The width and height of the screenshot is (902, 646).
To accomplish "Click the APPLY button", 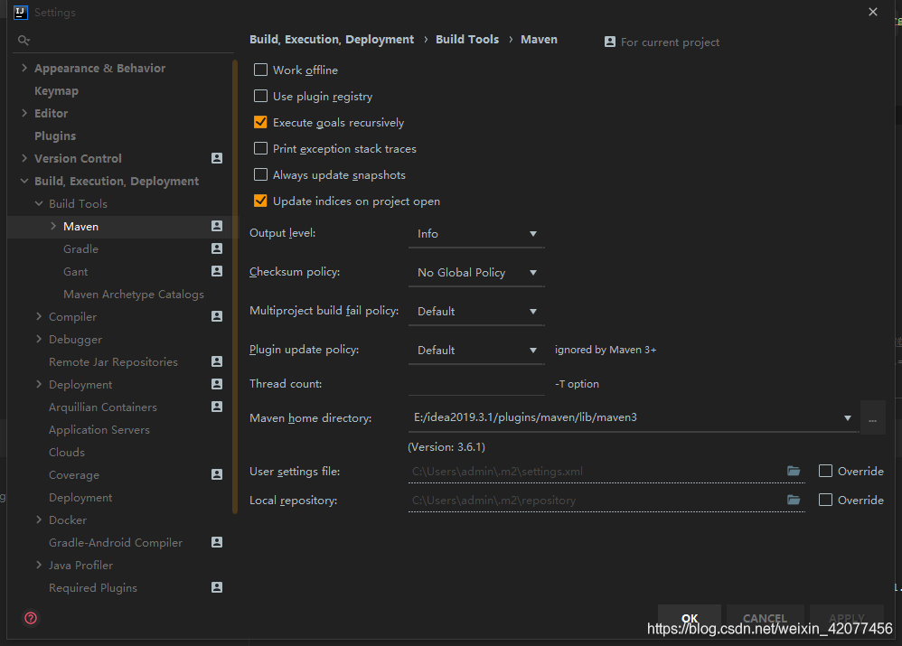I will 847,618.
